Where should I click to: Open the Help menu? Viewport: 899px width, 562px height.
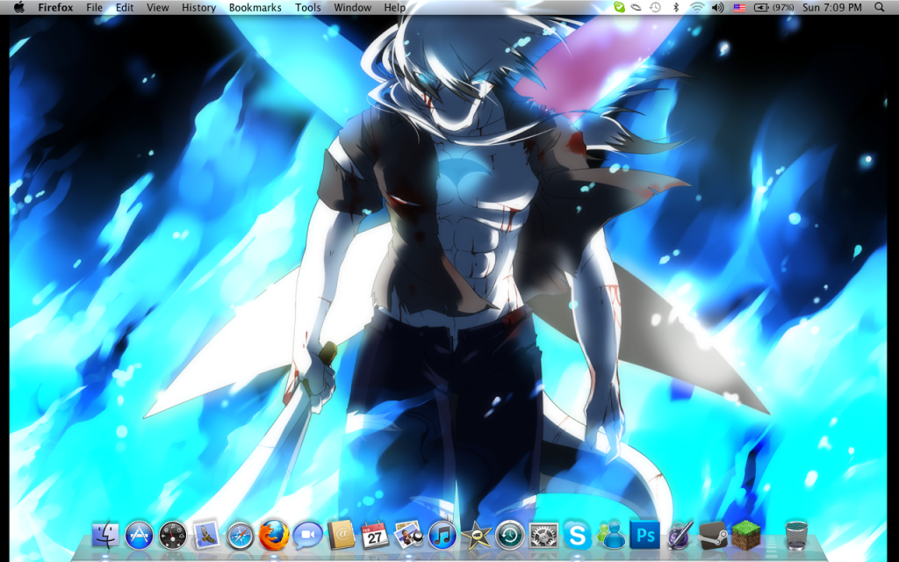click(395, 7)
